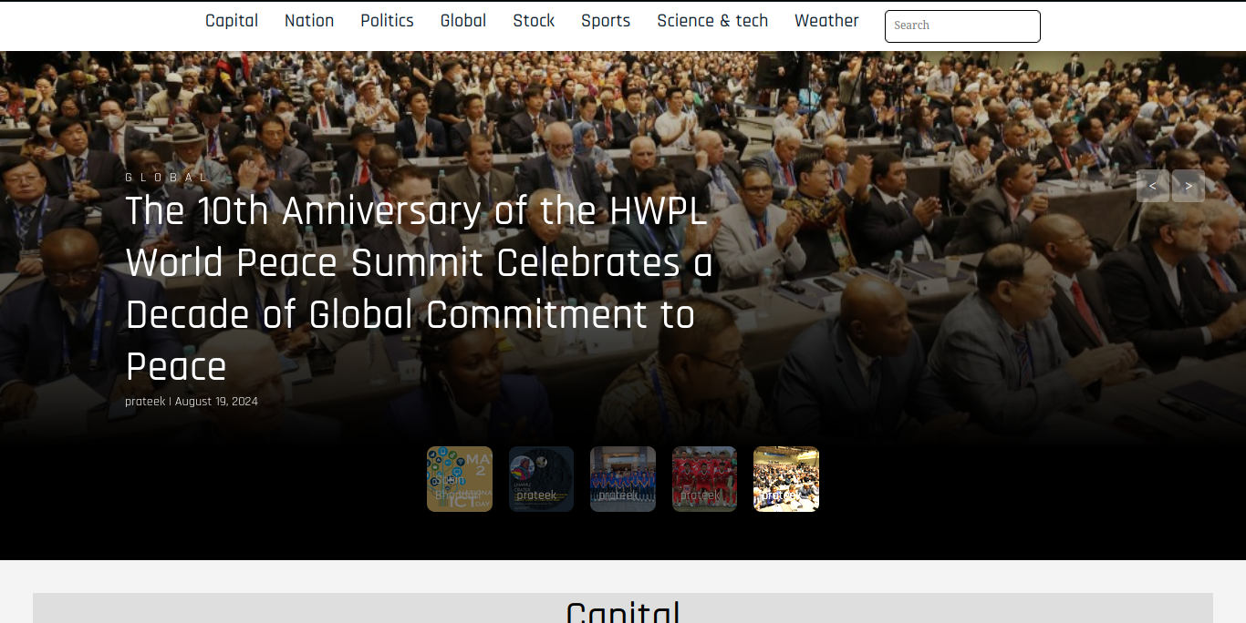
Task: Select the National ICT Day thumbnail
Action: point(460,479)
